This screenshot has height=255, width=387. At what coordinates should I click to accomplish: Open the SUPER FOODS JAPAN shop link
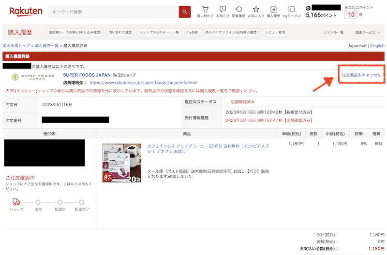pos(87,75)
